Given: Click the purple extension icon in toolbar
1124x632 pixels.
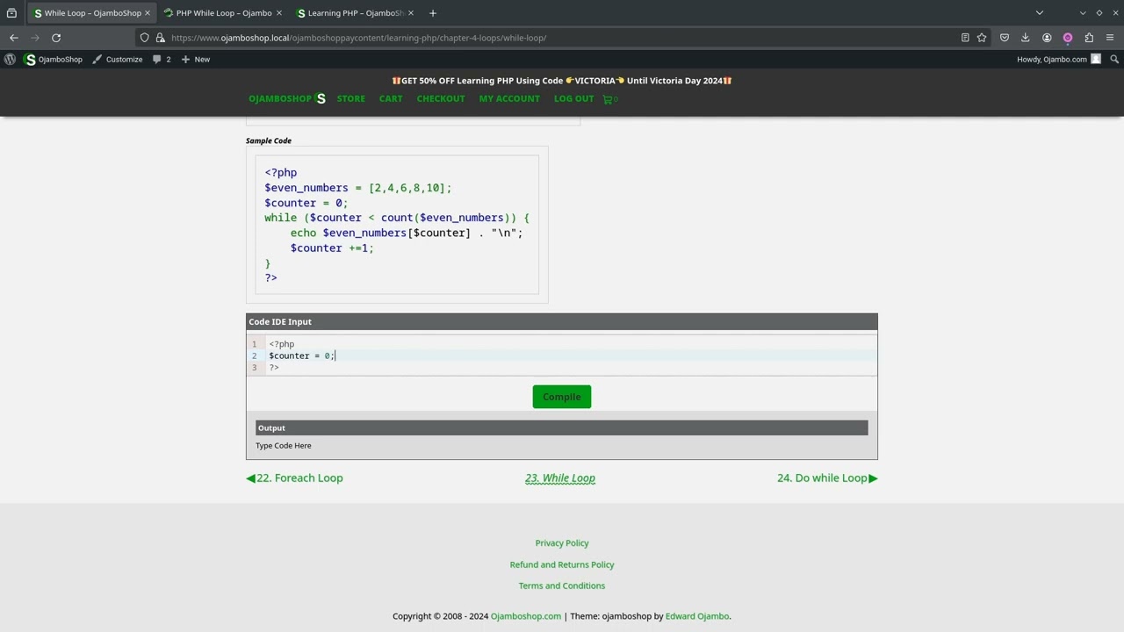Looking at the screenshot, I should 1068,38.
